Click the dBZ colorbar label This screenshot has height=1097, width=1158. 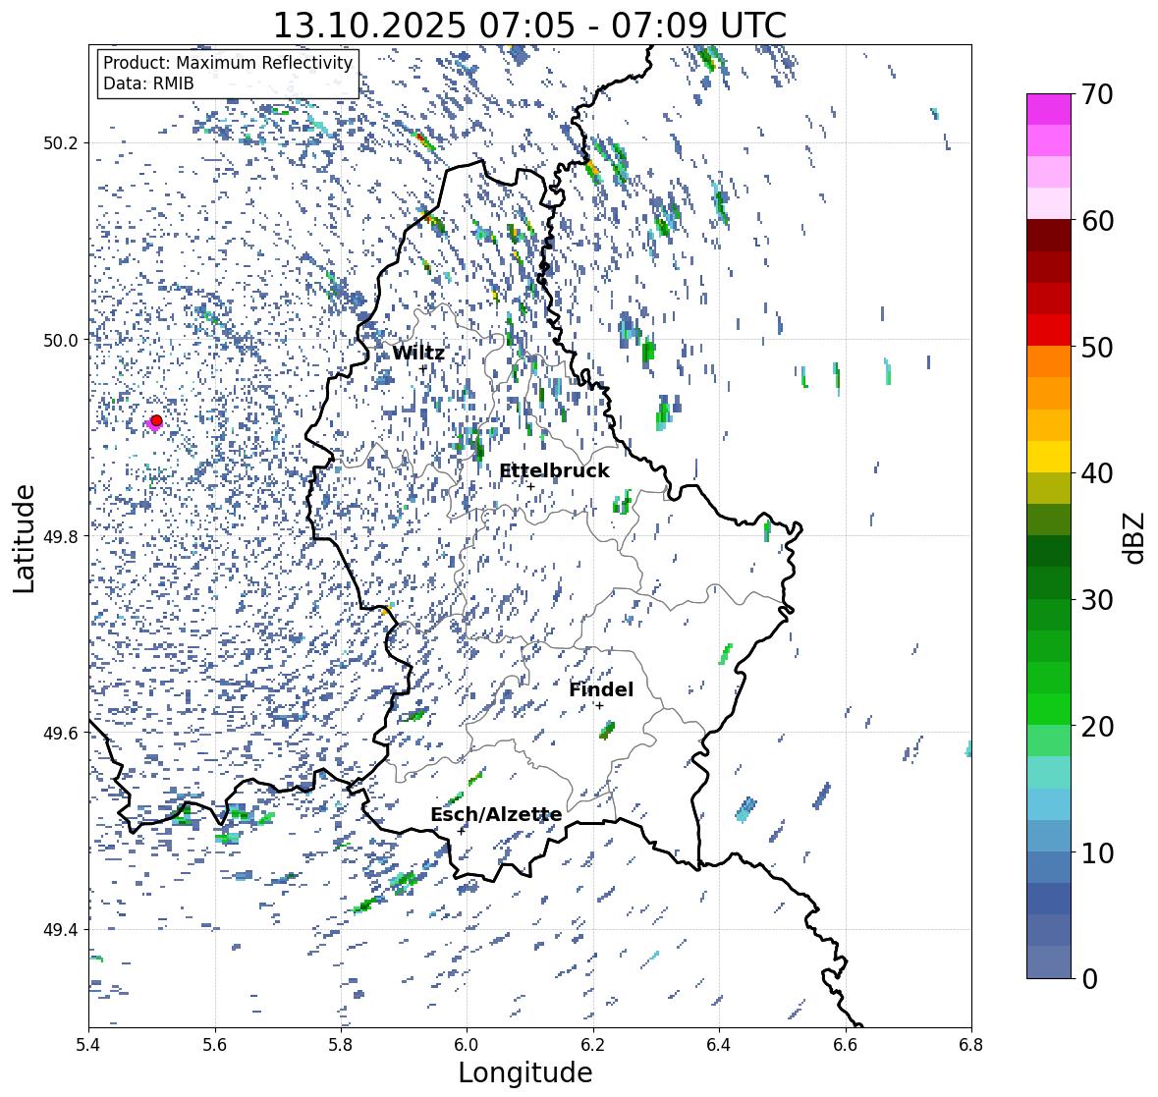pos(1135,537)
